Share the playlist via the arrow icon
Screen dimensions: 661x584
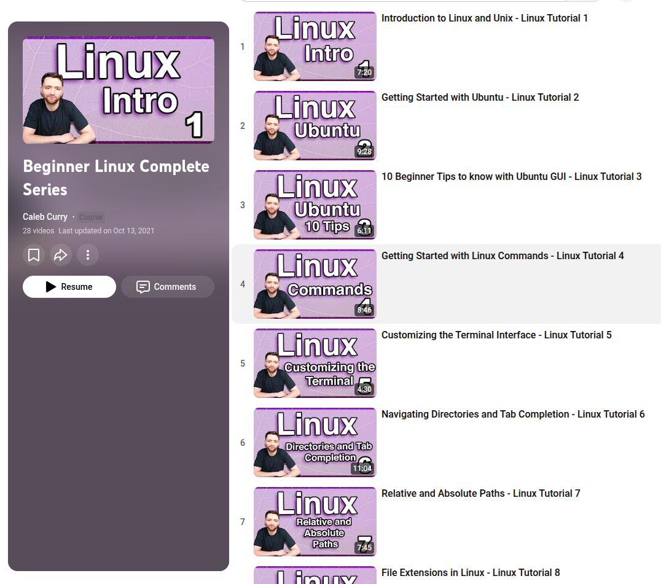(61, 255)
